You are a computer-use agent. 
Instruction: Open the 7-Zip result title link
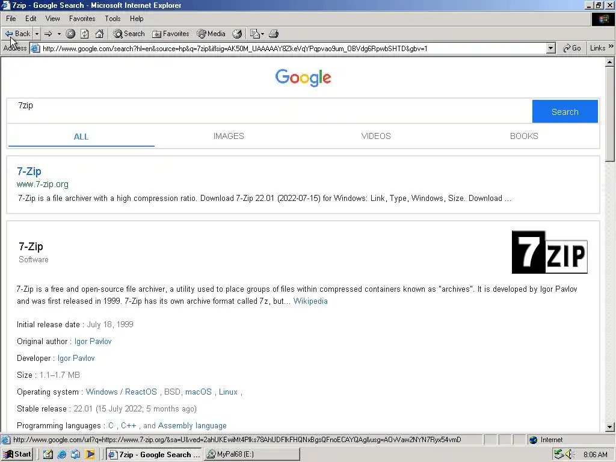(x=29, y=171)
